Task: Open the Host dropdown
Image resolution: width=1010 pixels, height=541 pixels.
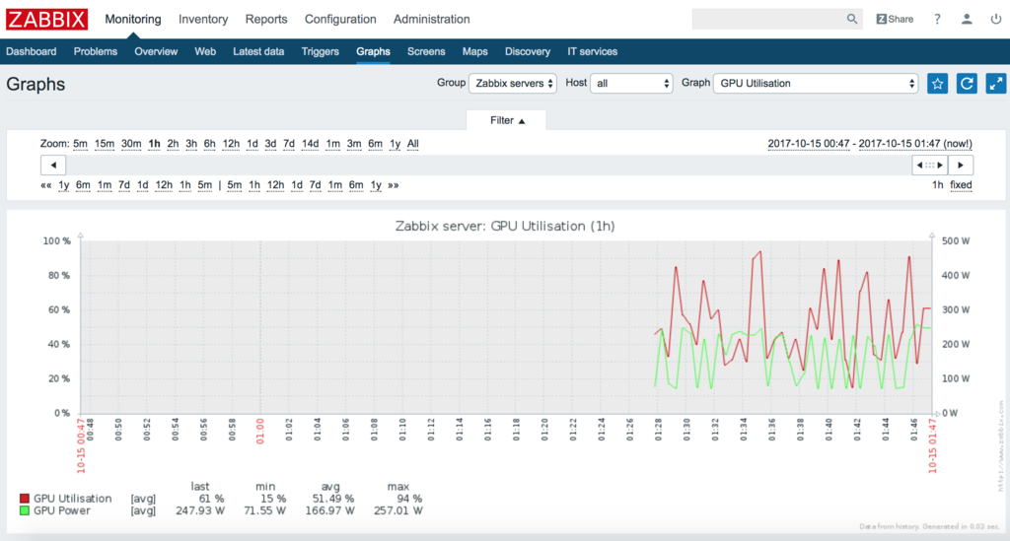Action: click(x=632, y=84)
